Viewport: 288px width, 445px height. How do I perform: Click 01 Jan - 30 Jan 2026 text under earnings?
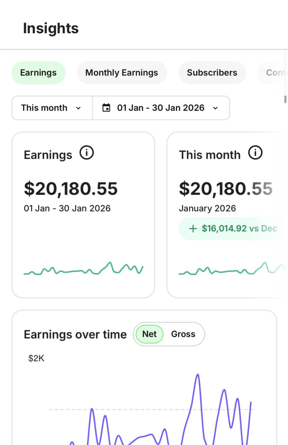point(67,208)
